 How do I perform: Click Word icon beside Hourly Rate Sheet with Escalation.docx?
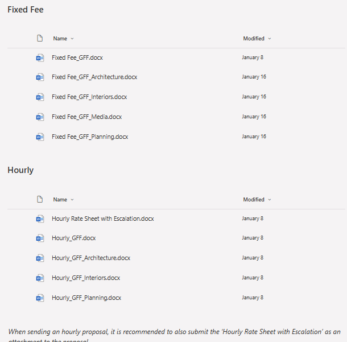pyautogui.click(x=40, y=219)
